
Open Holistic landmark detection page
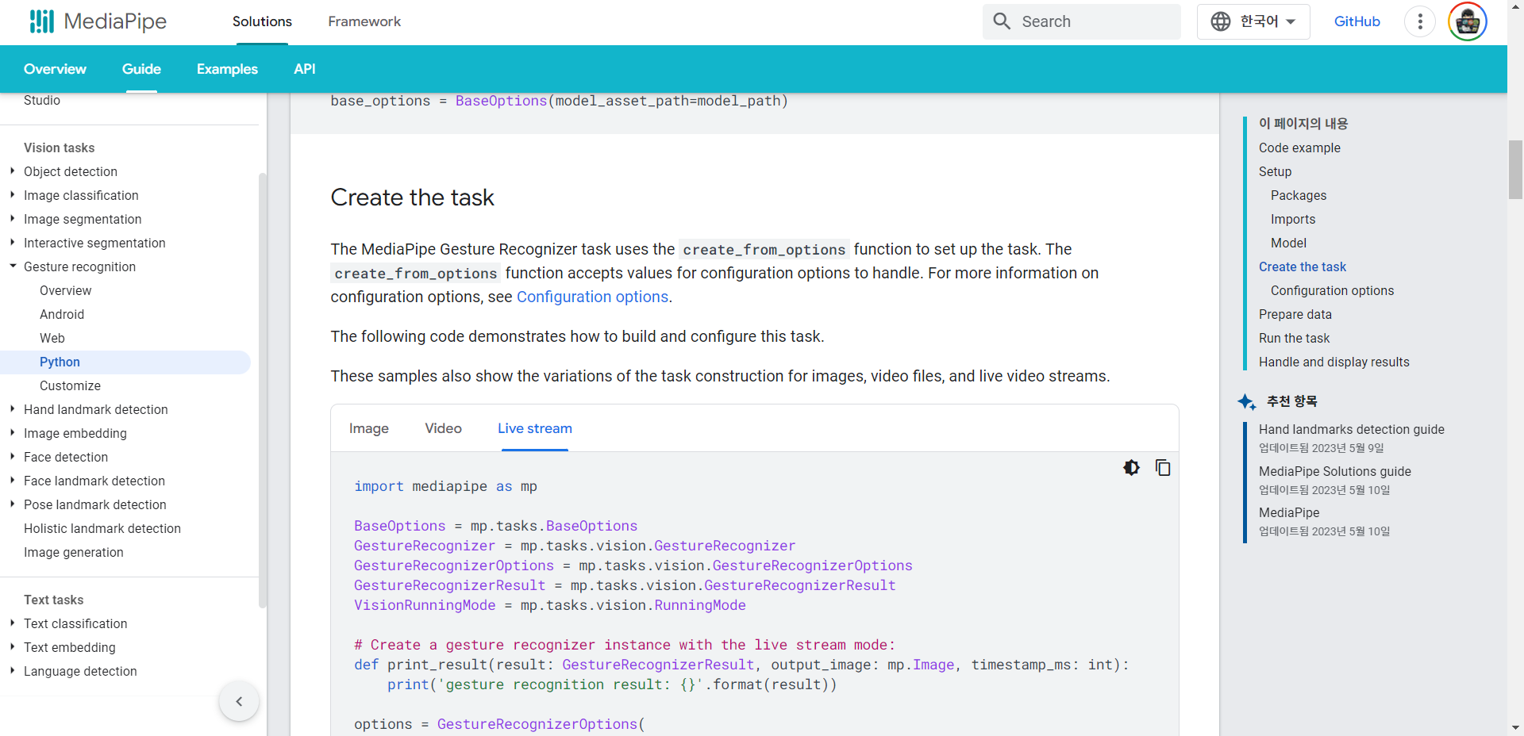(102, 528)
